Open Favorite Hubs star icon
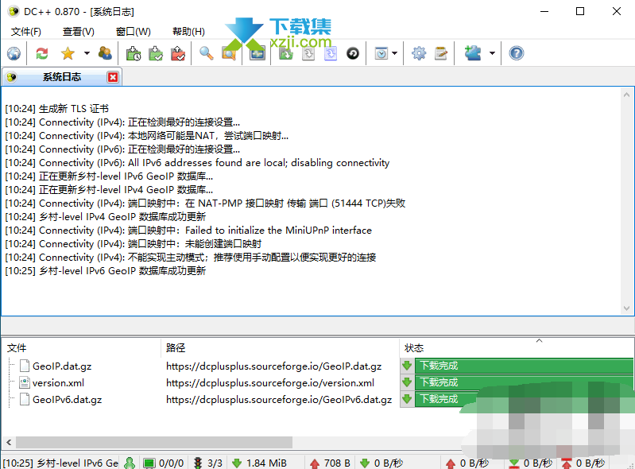 [68, 53]
